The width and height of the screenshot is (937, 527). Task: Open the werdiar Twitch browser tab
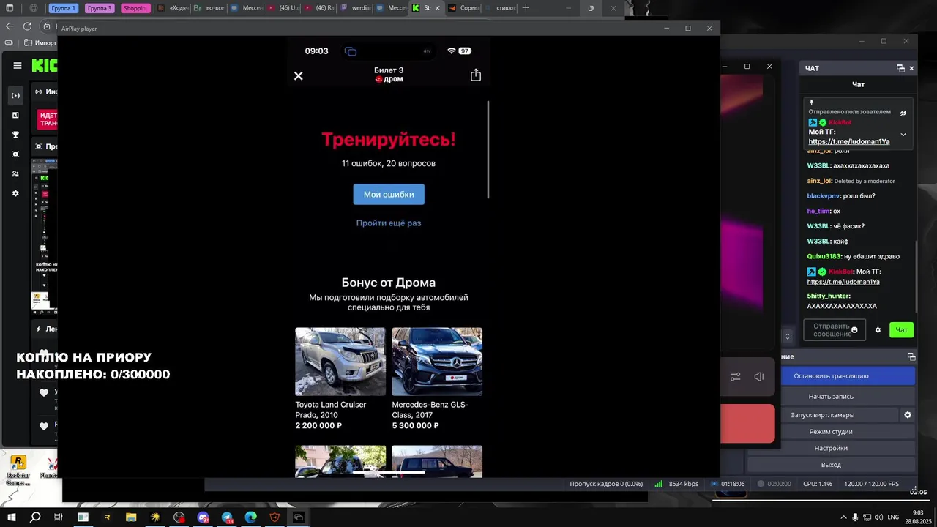point(355,8)
